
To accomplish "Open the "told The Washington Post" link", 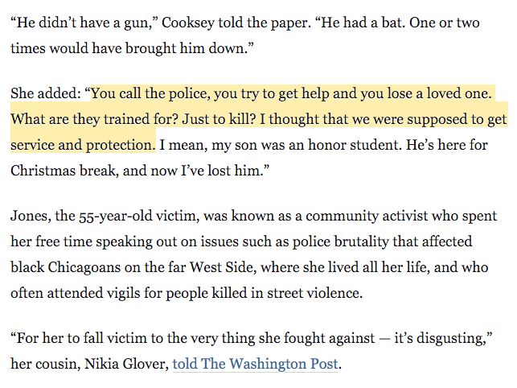I will point(255,364).
